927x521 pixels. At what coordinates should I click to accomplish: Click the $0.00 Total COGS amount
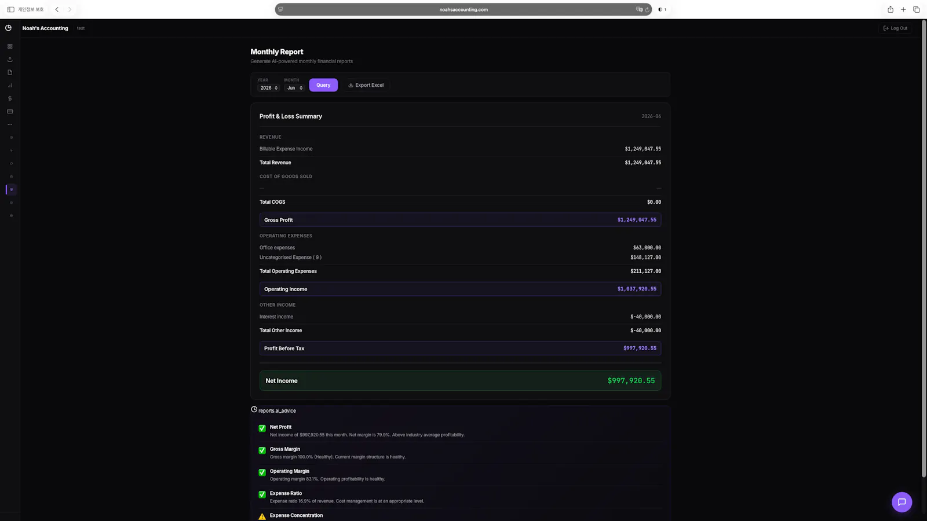[x=654, y=202]
